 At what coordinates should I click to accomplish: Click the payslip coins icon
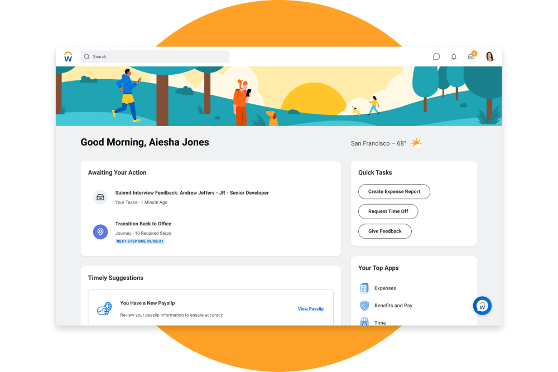104,309
